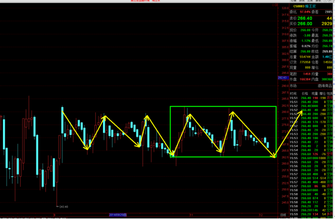The height and width of the screenshot is (219, 335).
Task: Select the first 15:51 trade row
Action: tap(311, 98)
